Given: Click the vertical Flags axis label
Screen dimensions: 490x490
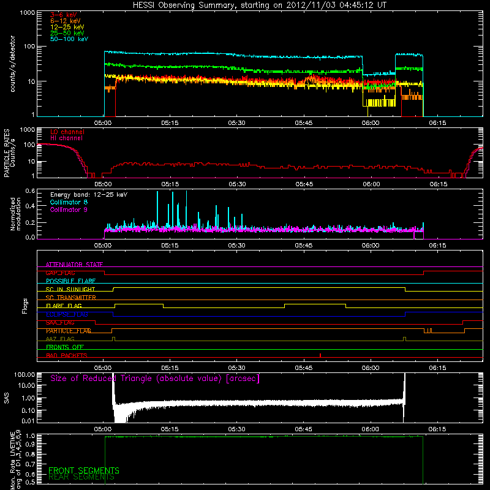Looking at the screenshot, I should coord(25,306).
